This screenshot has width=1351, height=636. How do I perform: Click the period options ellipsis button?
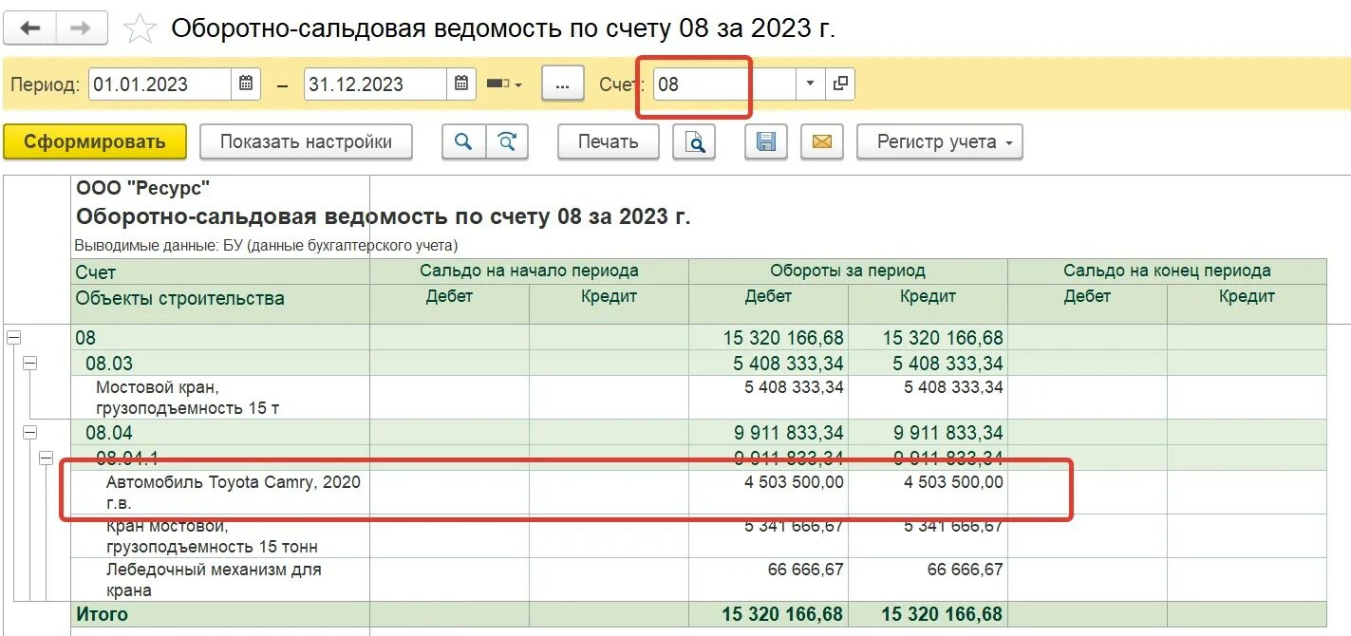point(562,84)
